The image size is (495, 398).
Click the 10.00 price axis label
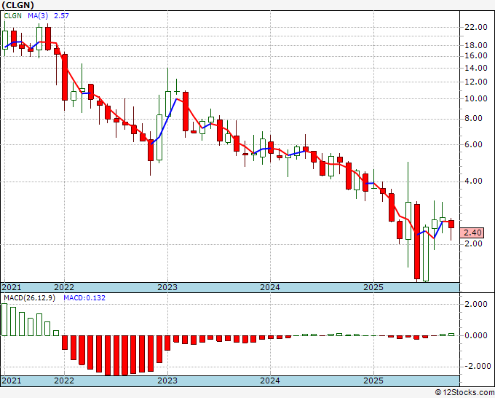[x=476, y=98]
